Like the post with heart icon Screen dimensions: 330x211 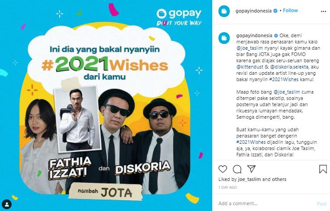[x=223, y=169]
